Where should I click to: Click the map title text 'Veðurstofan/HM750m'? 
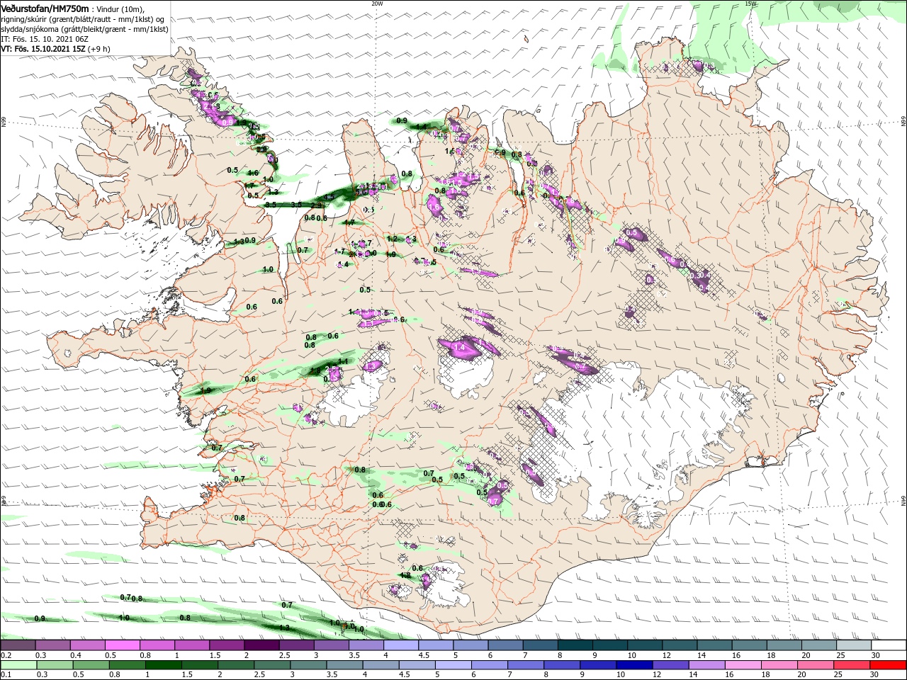45,8
